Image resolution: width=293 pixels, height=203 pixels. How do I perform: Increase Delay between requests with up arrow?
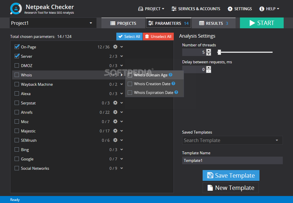pos(209,68)
